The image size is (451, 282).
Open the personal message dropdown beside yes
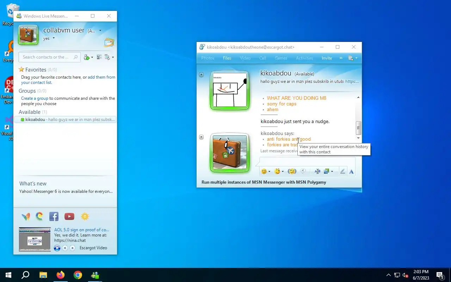54,38
